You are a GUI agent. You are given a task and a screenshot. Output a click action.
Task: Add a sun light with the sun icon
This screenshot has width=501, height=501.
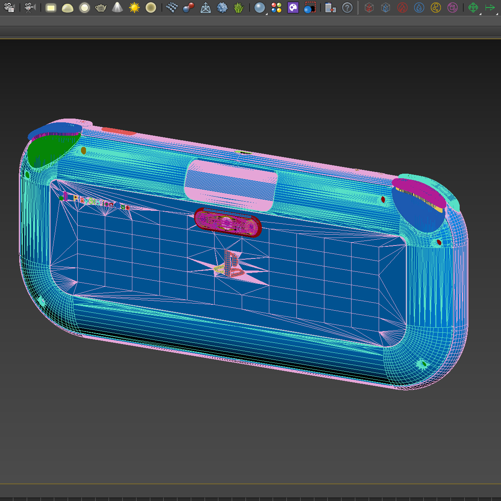134,8
